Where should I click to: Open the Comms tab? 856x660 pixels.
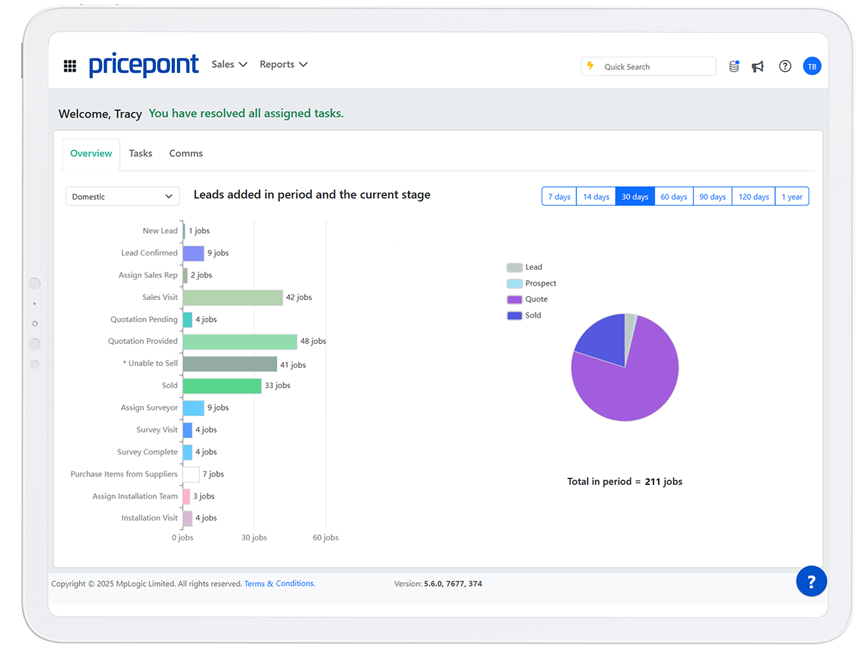(186, 153)
